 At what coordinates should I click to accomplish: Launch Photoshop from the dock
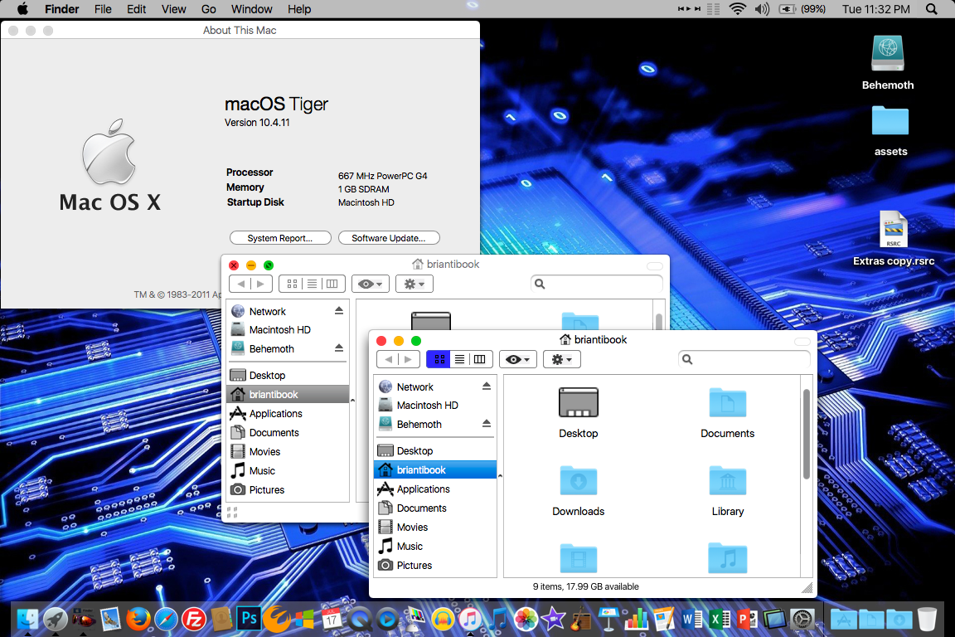coord(249,620)
